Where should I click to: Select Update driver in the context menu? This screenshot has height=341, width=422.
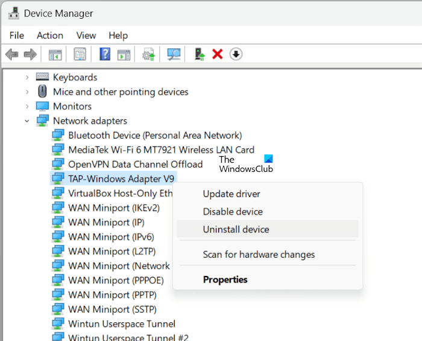coord(231,194)
